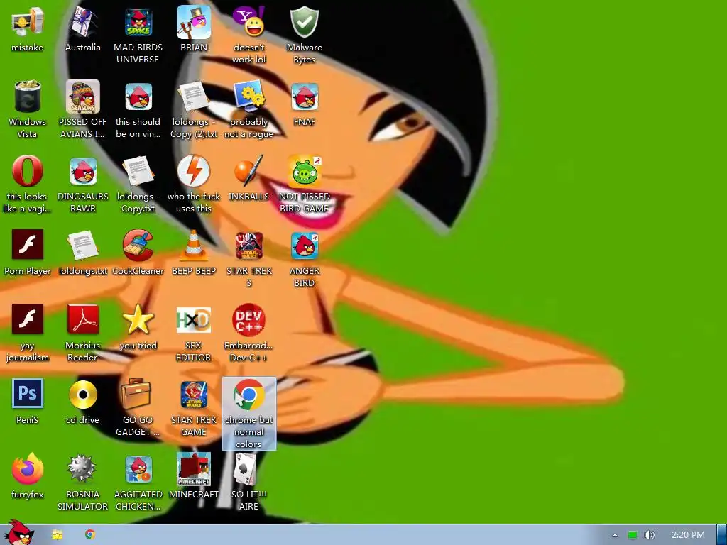Open DINOSAURS RAWR bird game icon
Viewport: 727px width, 545px height.
82,171
